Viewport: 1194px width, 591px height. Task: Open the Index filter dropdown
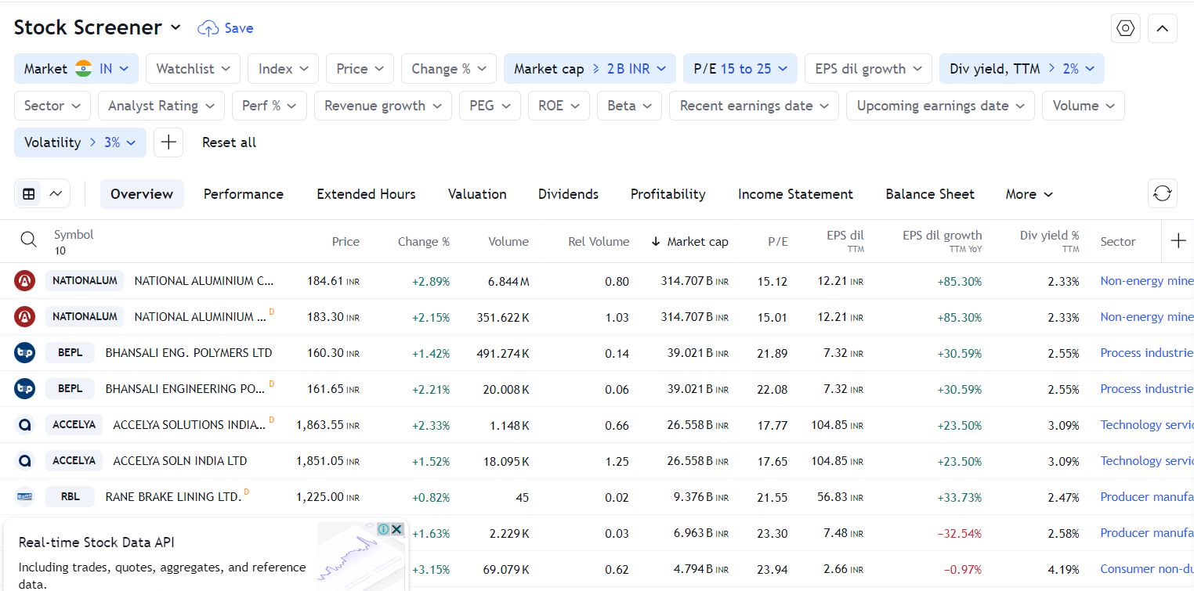pos(283,69)
